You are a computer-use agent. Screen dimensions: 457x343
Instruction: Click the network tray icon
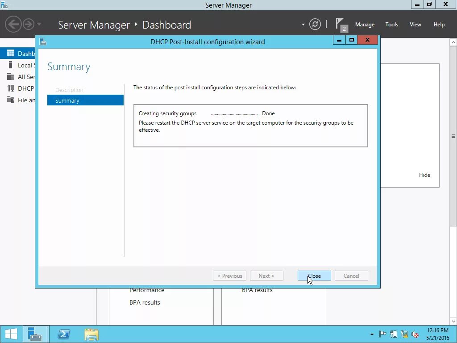click(404, 334)
